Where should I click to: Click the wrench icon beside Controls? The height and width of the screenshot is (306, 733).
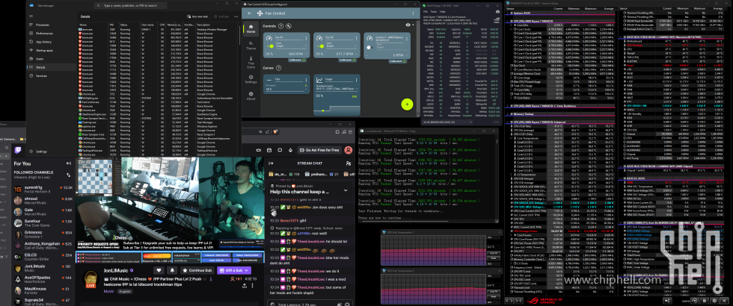tap(289, 26)
